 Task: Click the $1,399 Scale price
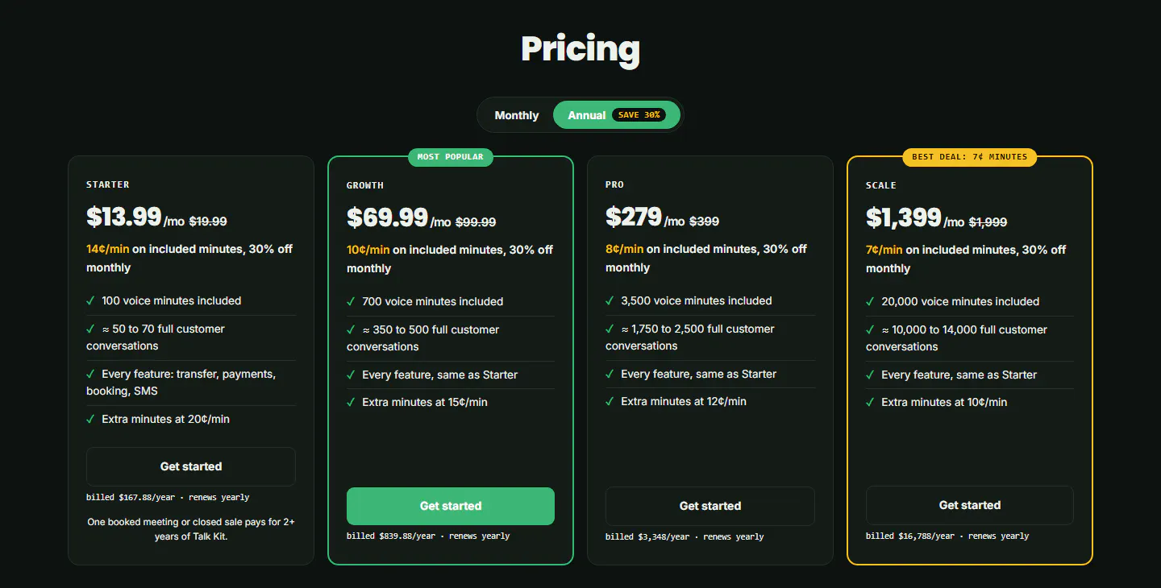point(904,217)
